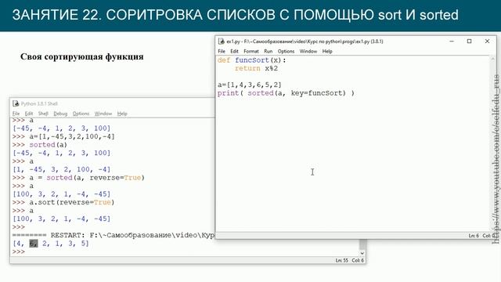The height and width of the screenshot is (282, 501).
Task: Click 'Ln: 55' in Shell status bar
Action: (341, 260)
